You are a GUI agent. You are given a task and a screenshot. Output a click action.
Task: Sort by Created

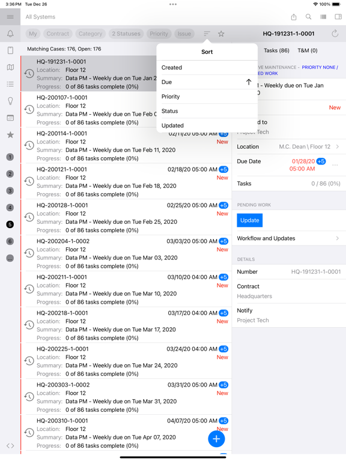point(207,68)
